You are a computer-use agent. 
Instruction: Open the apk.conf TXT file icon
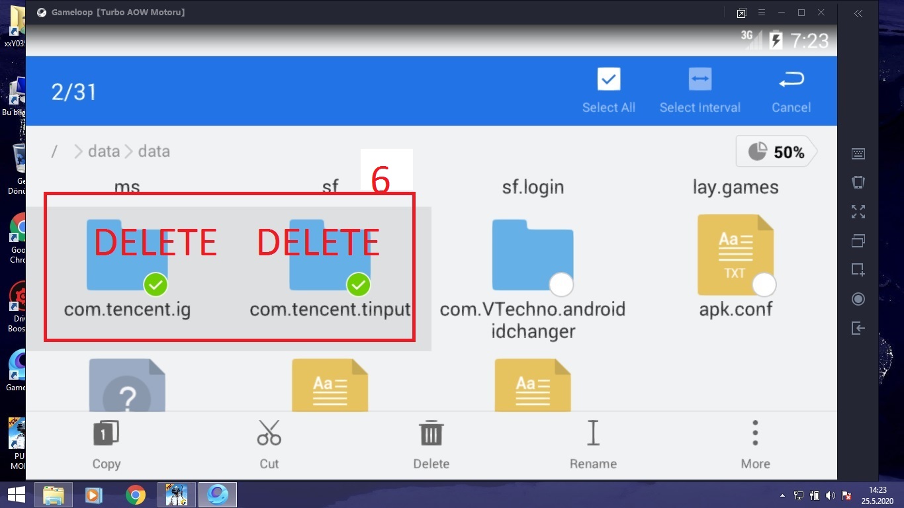click(x=735, y=254)
